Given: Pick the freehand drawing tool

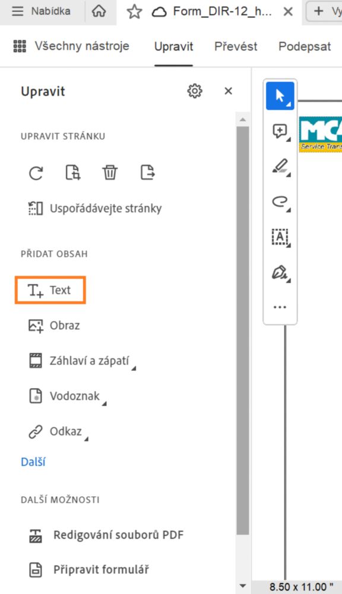Looking at the screenshot, I should [x=279, y=201].
